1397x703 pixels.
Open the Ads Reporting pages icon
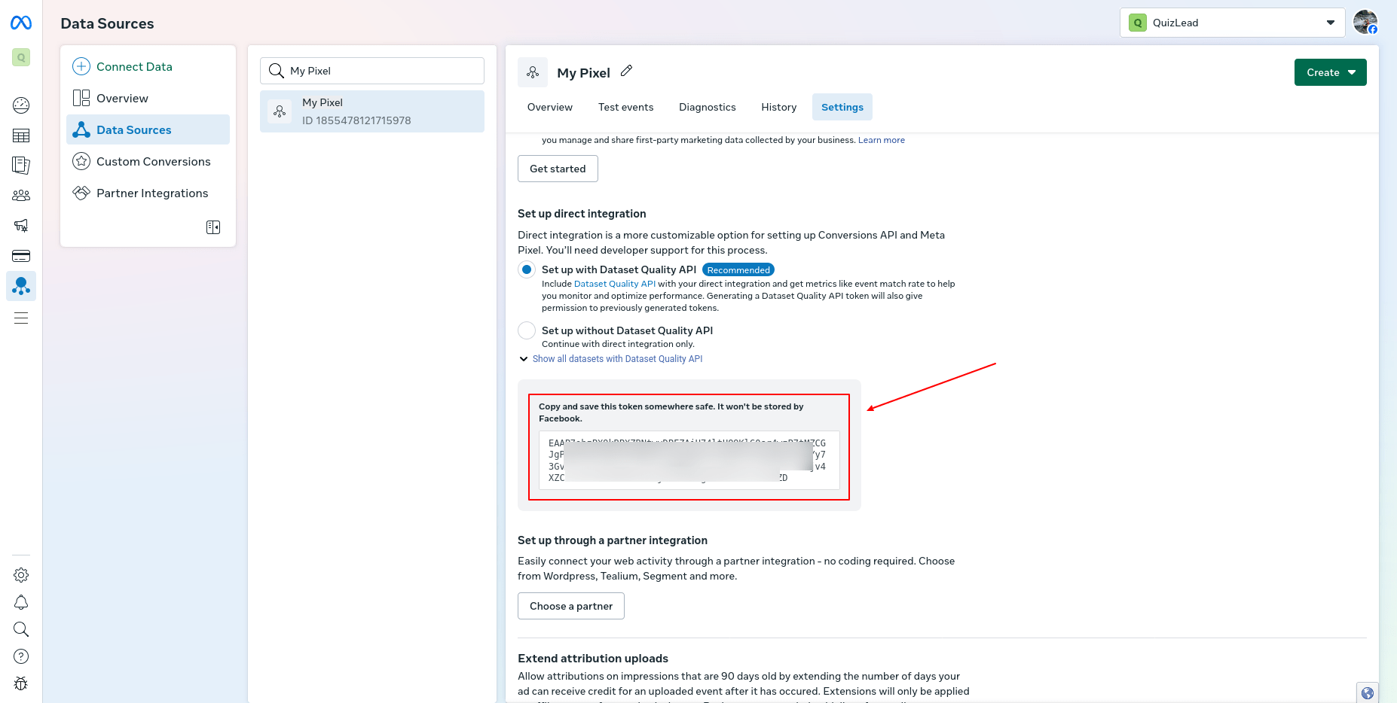click(x=21, y=165)
